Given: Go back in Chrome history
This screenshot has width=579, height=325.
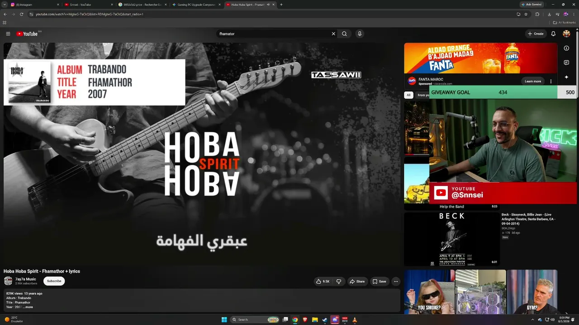Looking at the screenshot, I should coord(5,14).
